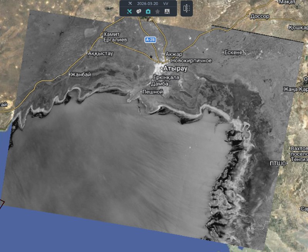Click the Мақат town label
Image resolution: width=308 pixels, height=252 pixels.
point(287,2)
